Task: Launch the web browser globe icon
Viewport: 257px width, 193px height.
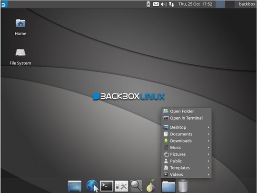Action: click(92, 186)
